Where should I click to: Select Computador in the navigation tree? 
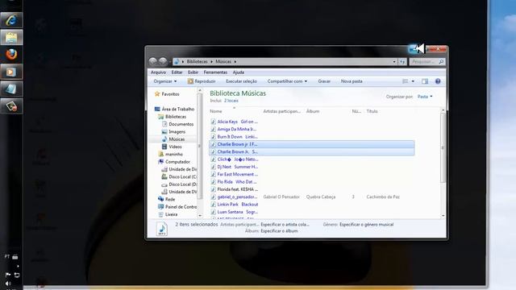[177, 162]
